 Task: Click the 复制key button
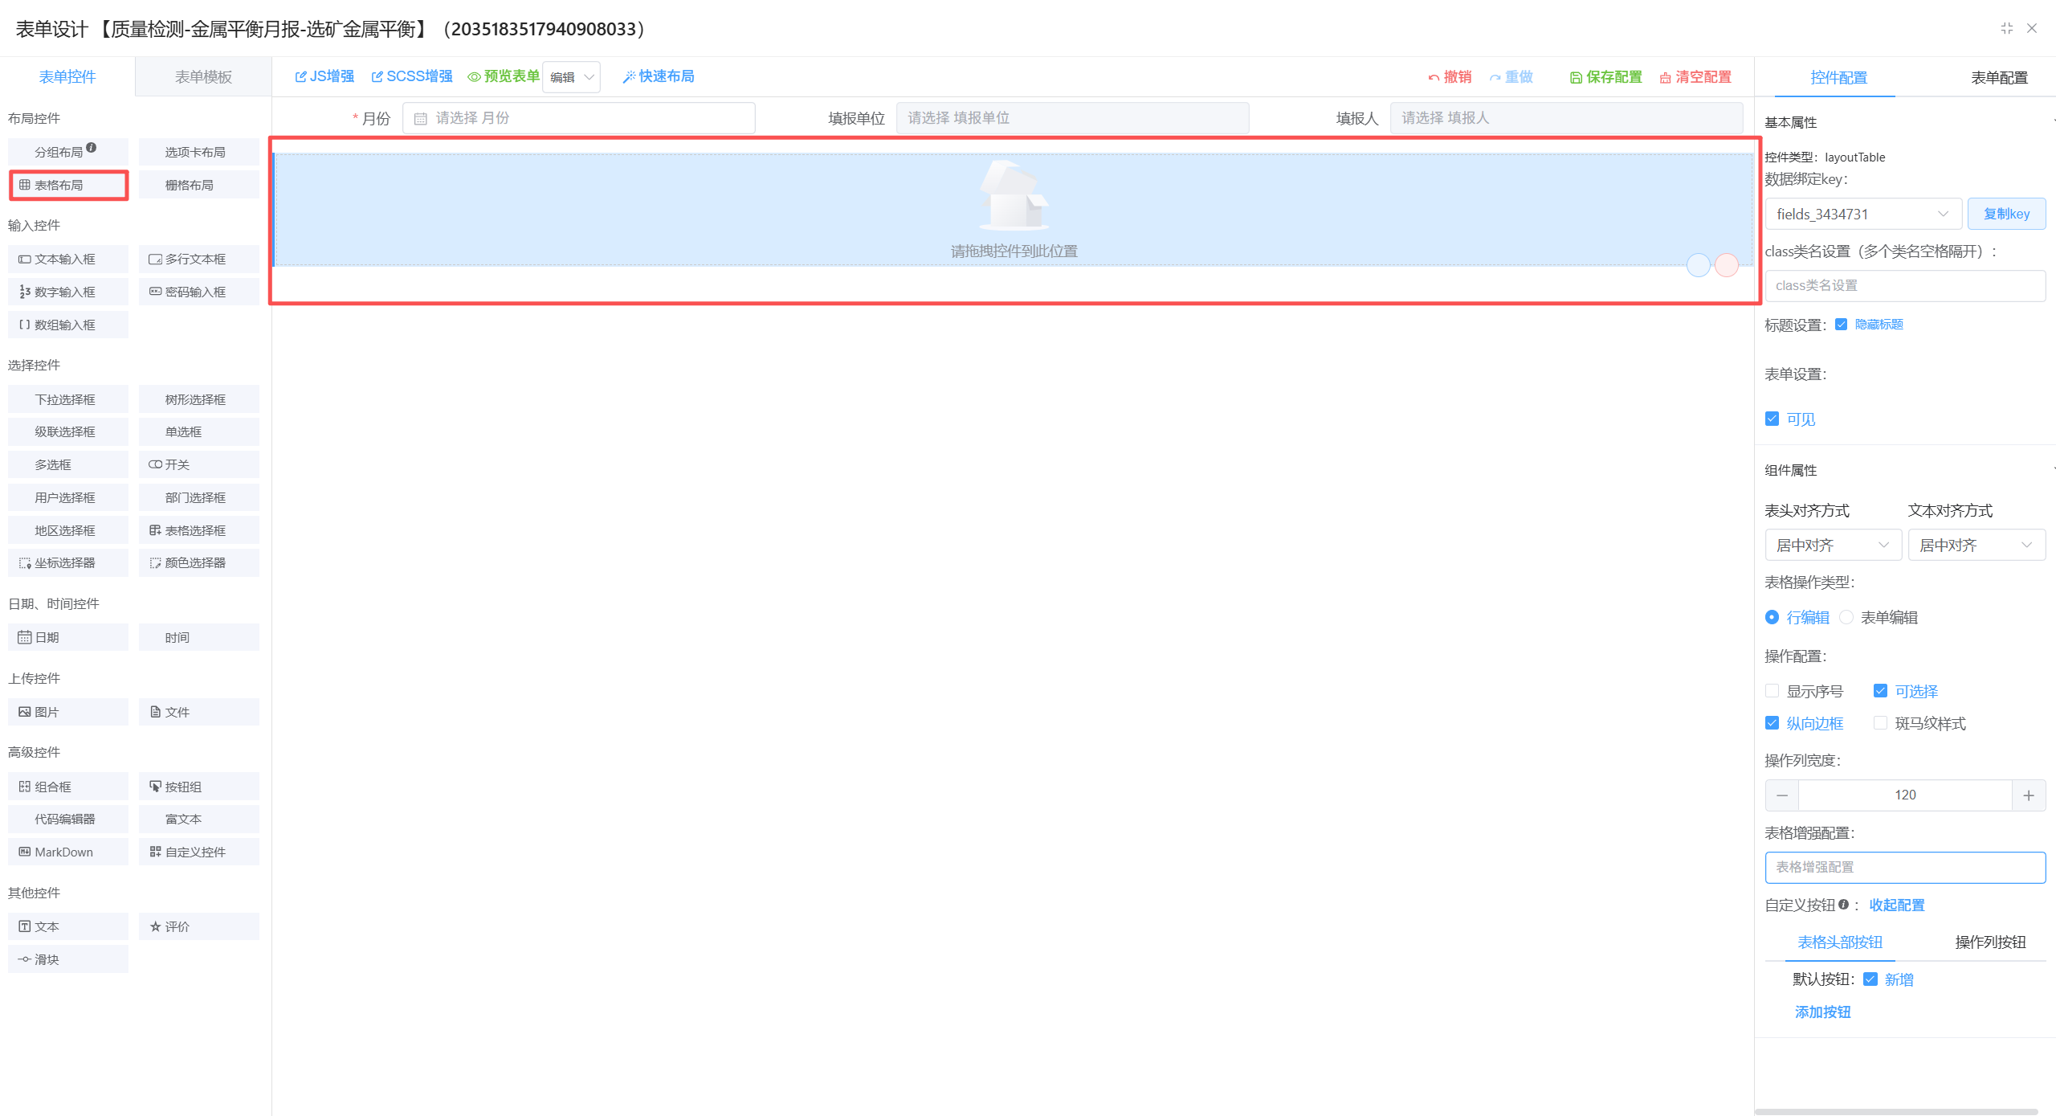click(2005, 214)
